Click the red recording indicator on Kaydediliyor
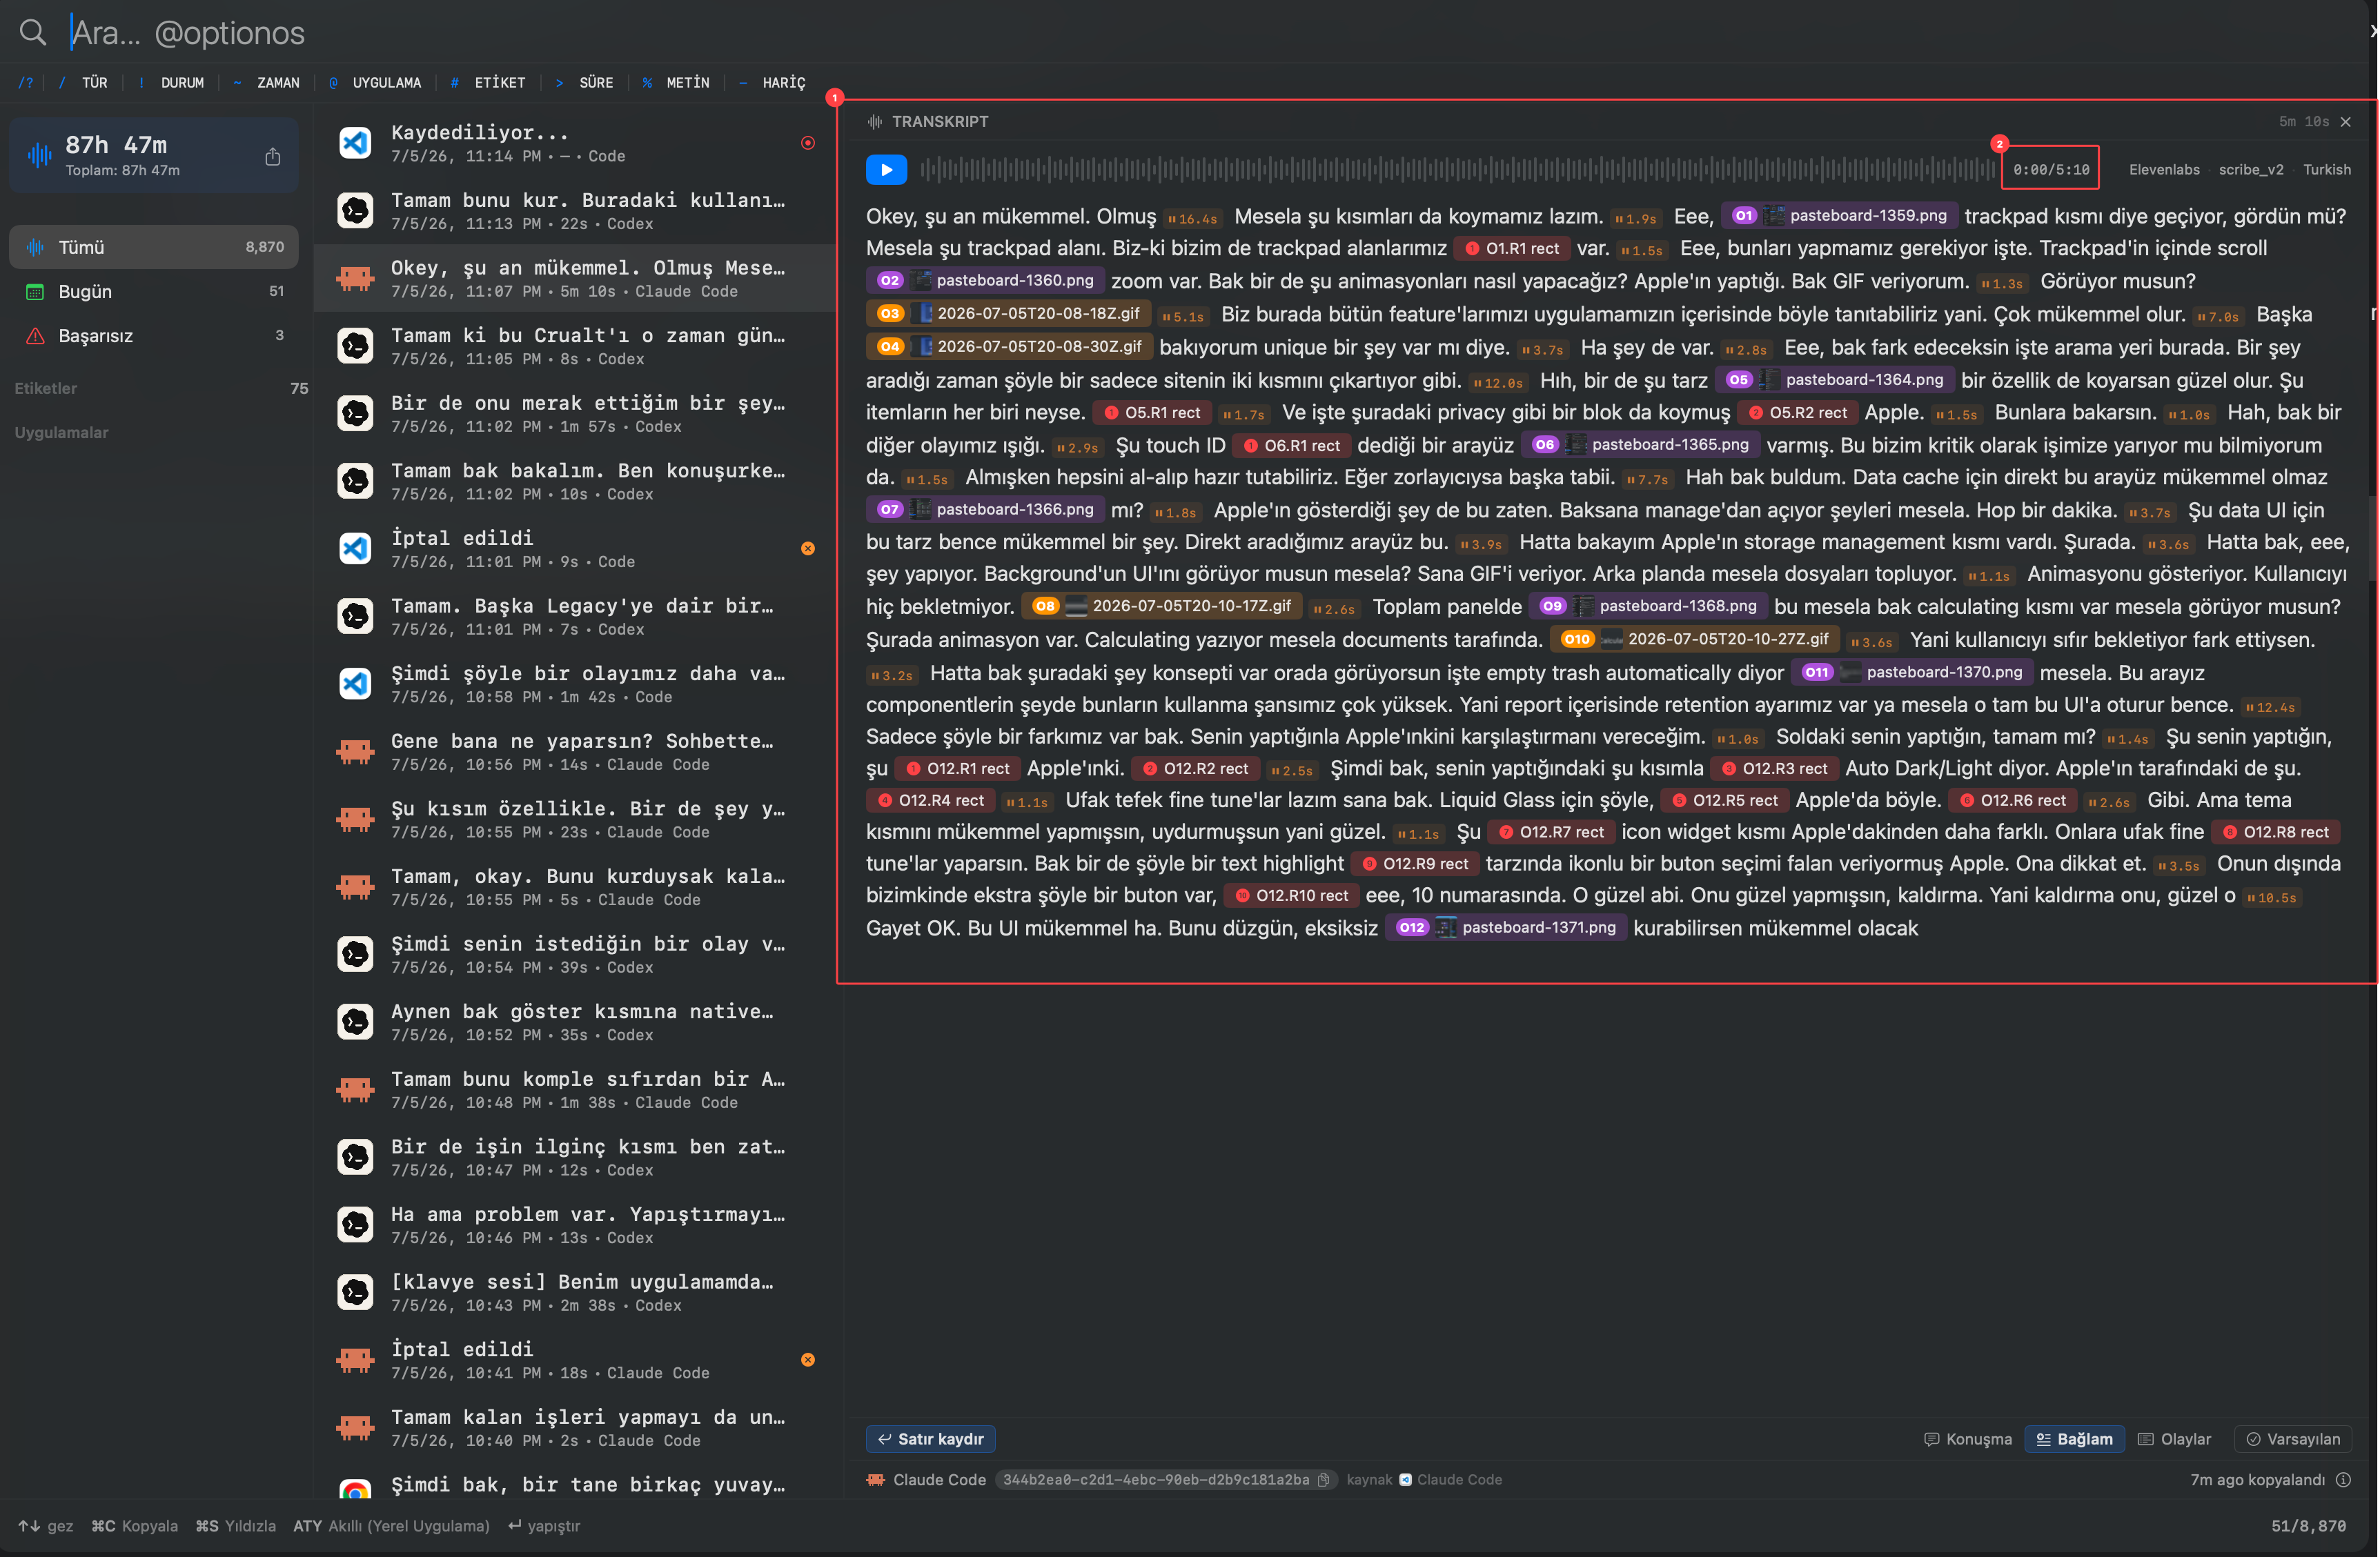This screenshot has height=1557, width=2380. (808, 143)
